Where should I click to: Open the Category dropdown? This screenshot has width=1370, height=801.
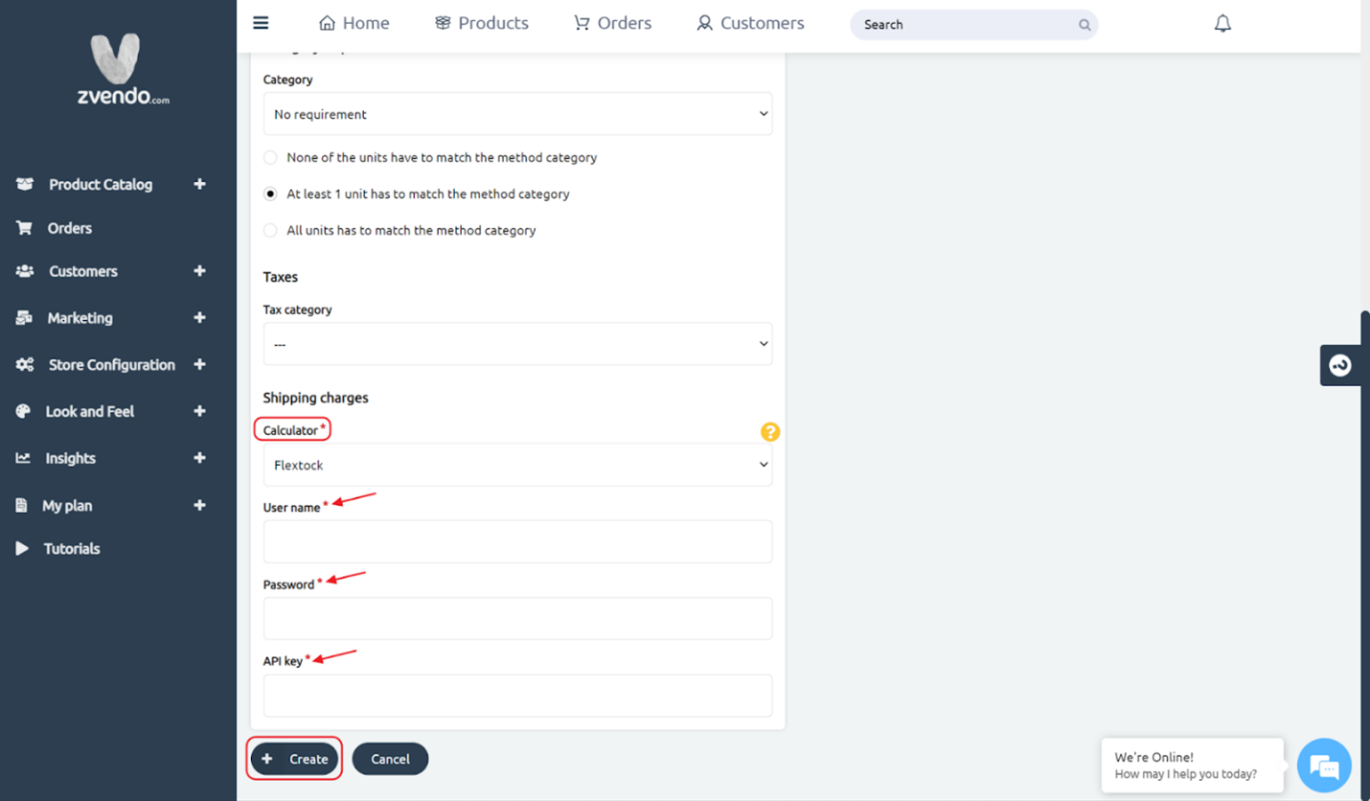pos(517,114)
